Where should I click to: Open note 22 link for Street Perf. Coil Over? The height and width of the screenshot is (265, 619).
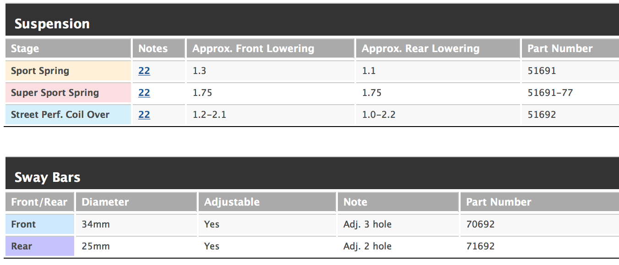coord(144,115)
